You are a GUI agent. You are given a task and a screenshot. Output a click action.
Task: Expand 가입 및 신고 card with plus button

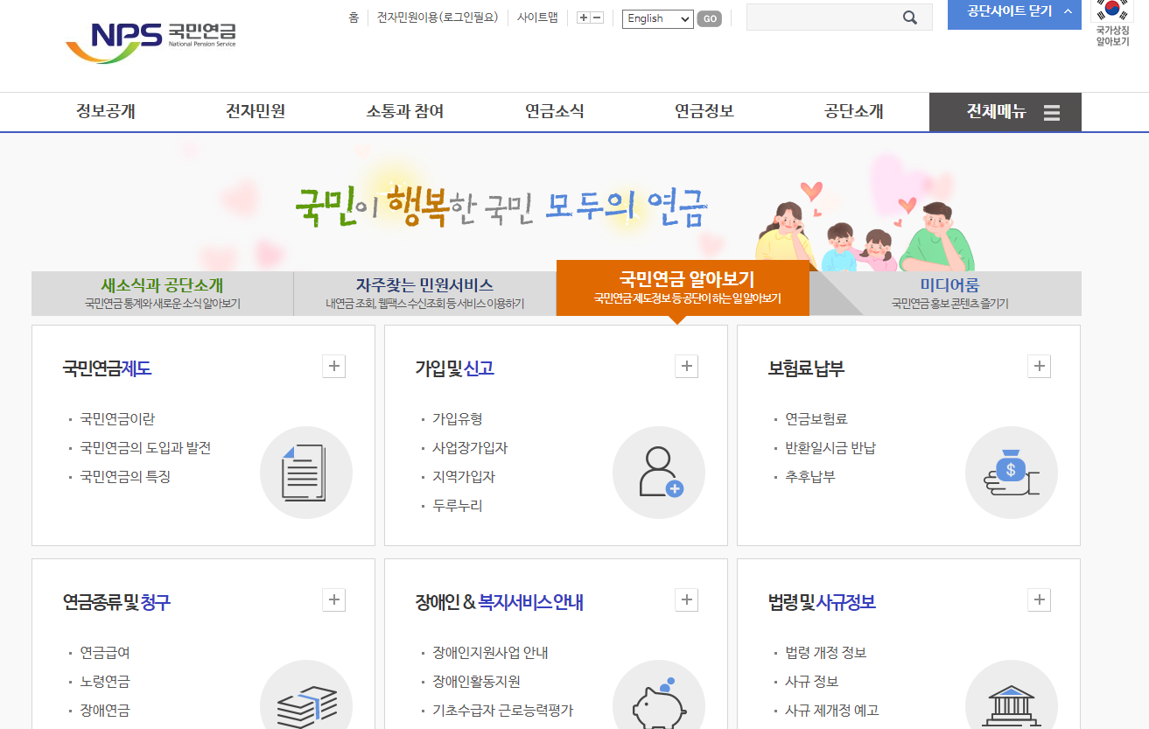[x=687, y=366]
